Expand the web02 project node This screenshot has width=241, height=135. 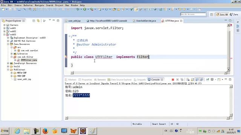coord(5,31)
